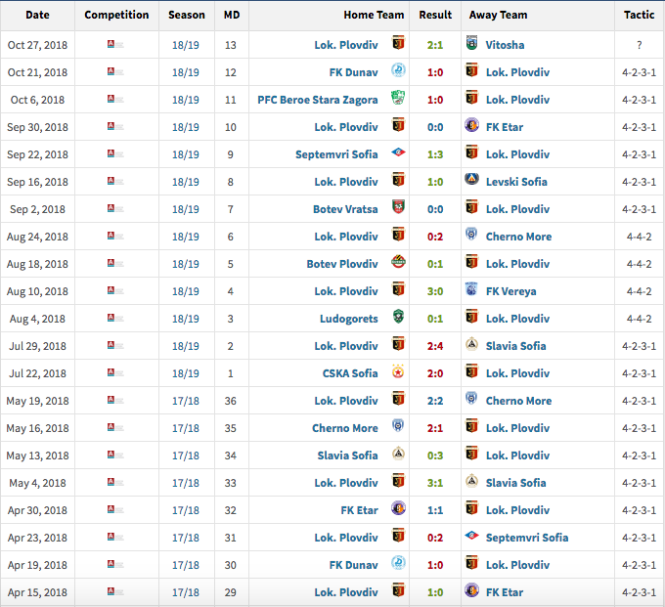Click the Levski Sofia club crest

(x=471, y=182)
